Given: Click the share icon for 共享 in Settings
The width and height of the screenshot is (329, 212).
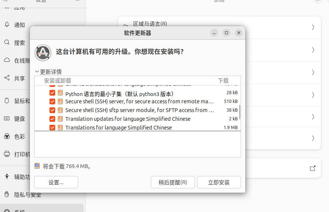Looking at the screenshot, I should [7, 78].
